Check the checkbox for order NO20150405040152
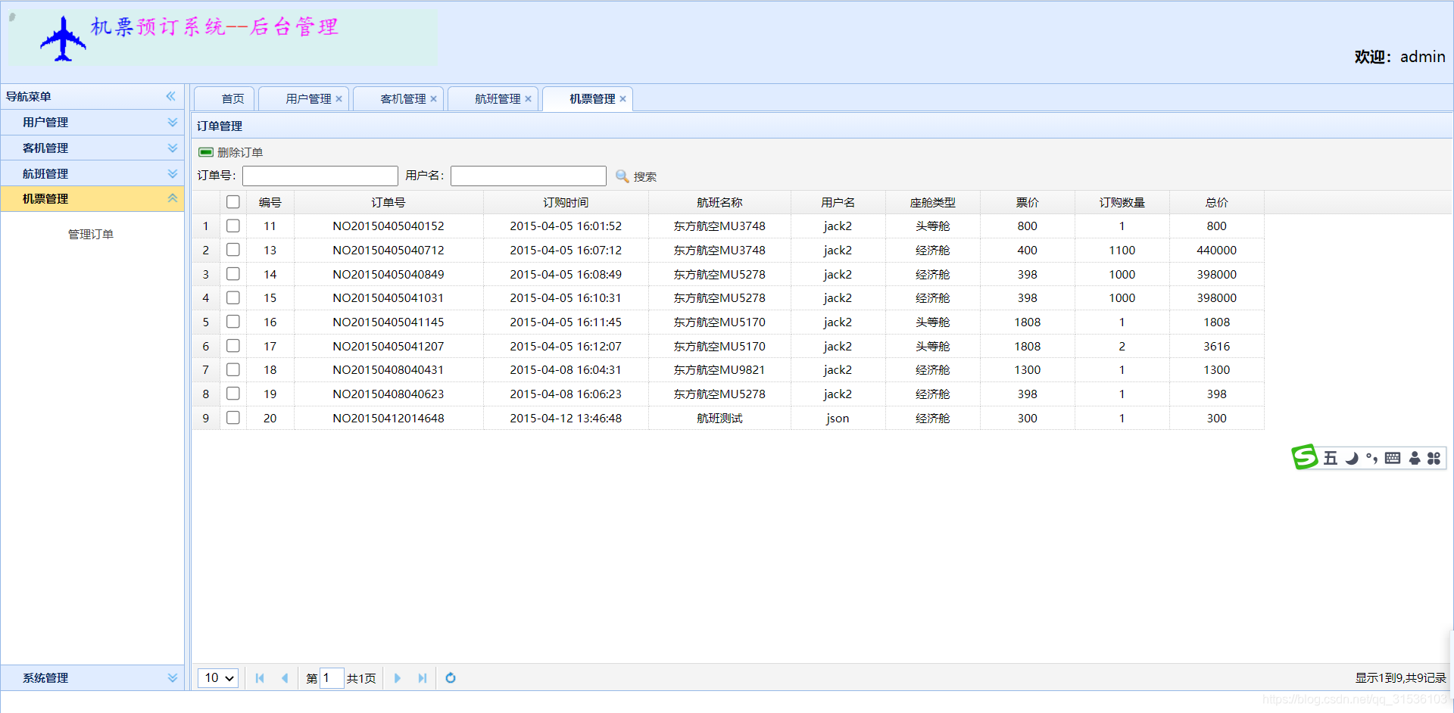 (x=232, y=225)
